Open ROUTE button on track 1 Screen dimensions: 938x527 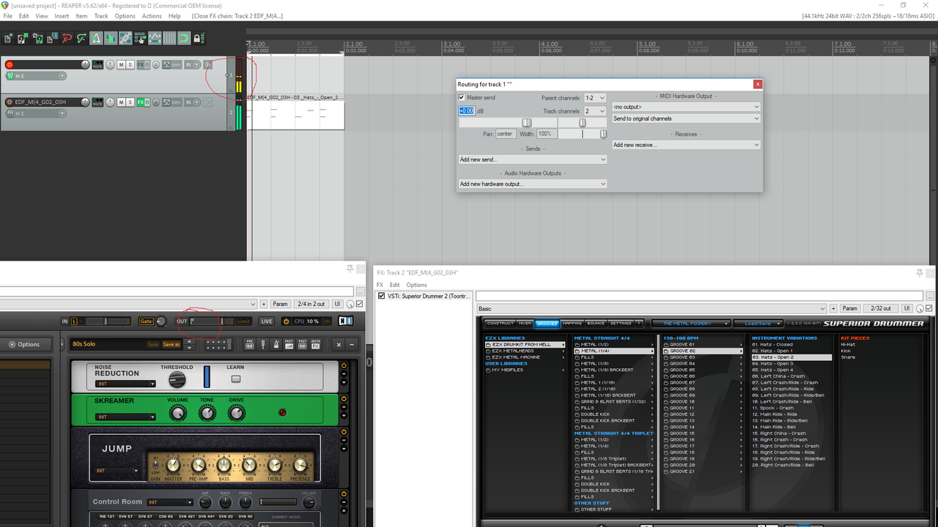pos(97,64)
